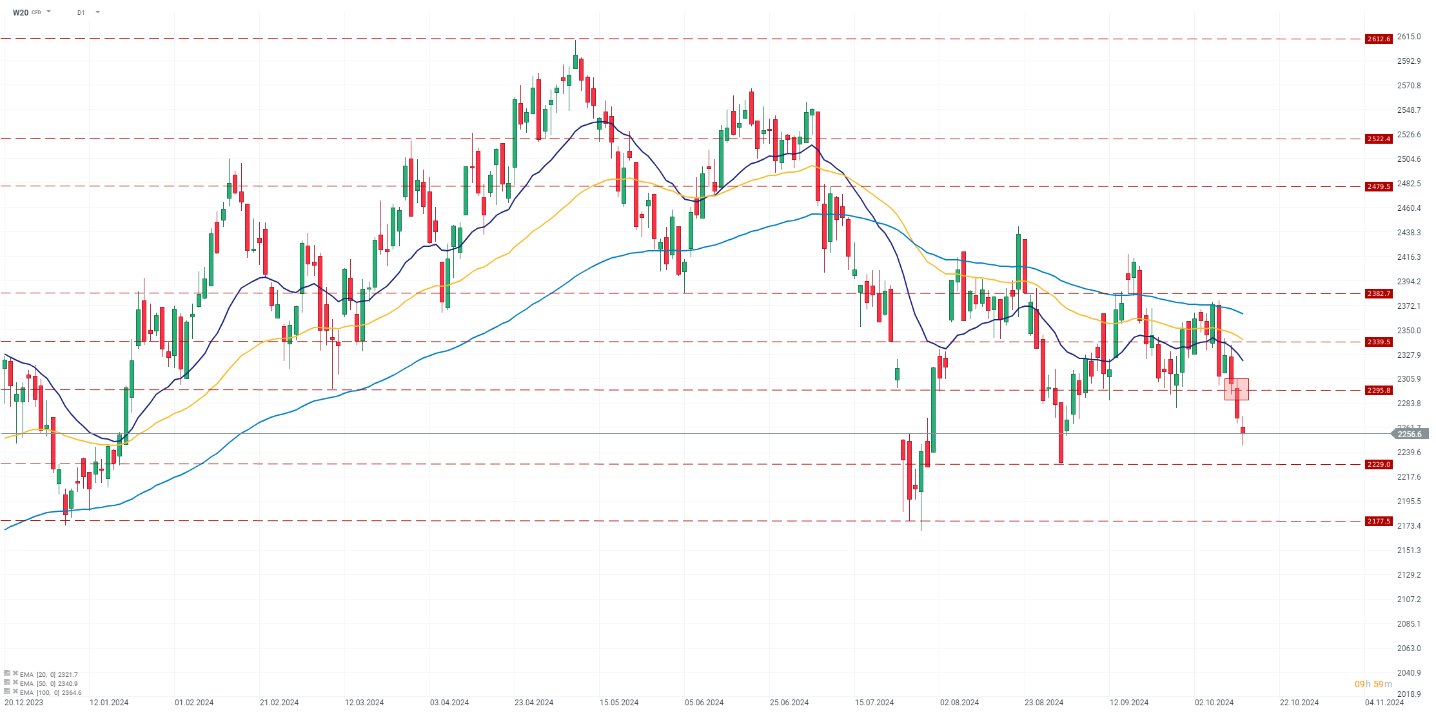Select the 2479.5 horizontal line label
Viewport: 1436px width, 713px height.
(x=1379, y=187)
